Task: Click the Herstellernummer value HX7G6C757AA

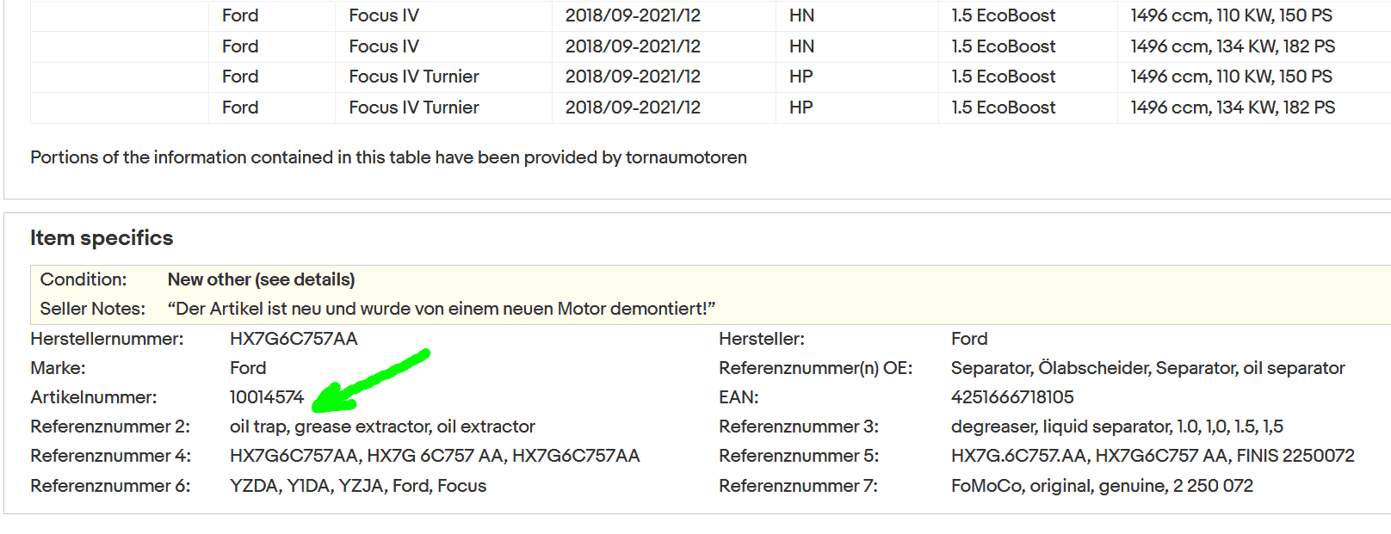Action: click(293, 339)
